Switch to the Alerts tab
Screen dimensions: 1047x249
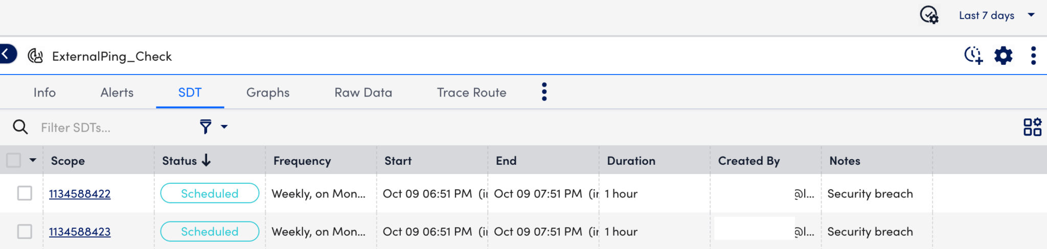pyautogui.click(x=117, y=92)
